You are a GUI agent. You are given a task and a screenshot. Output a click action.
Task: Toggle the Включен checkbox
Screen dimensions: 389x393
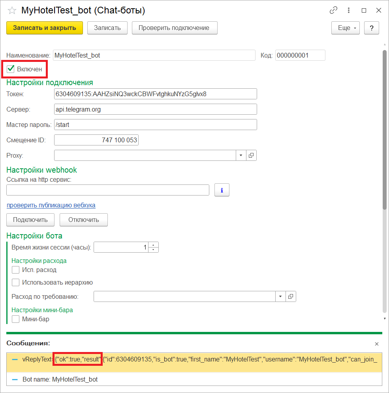pos(11,69)
